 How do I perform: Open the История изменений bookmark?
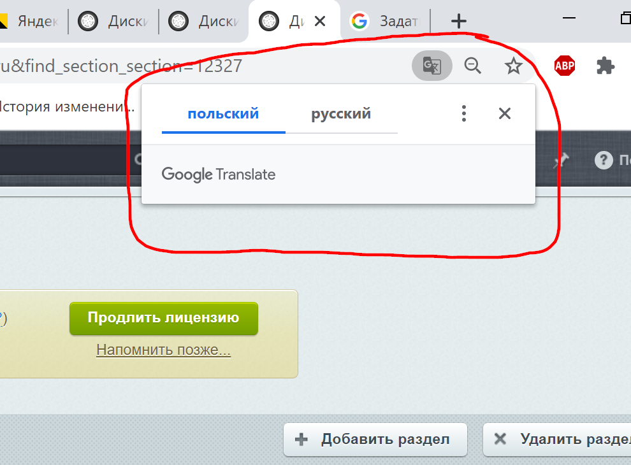(x=66, y=106)
